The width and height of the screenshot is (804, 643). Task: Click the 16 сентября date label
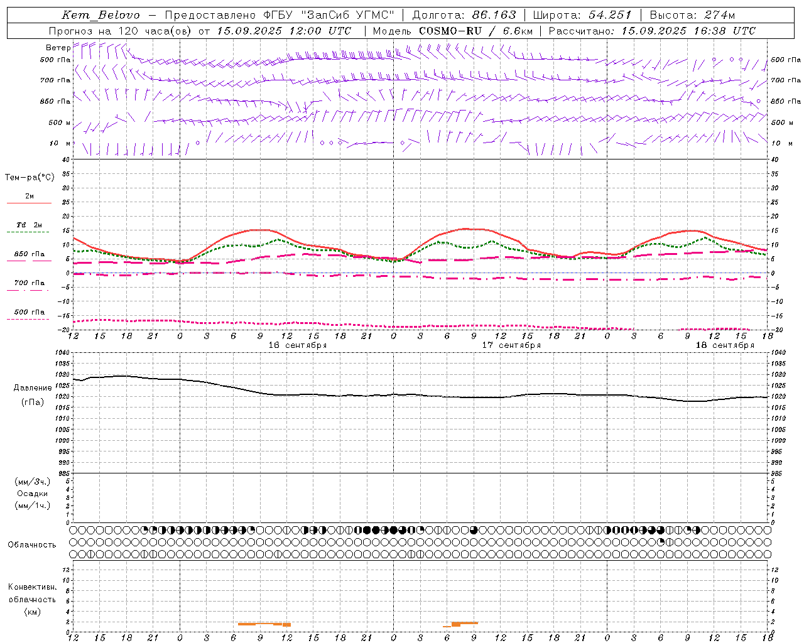(x=298, y=345)
